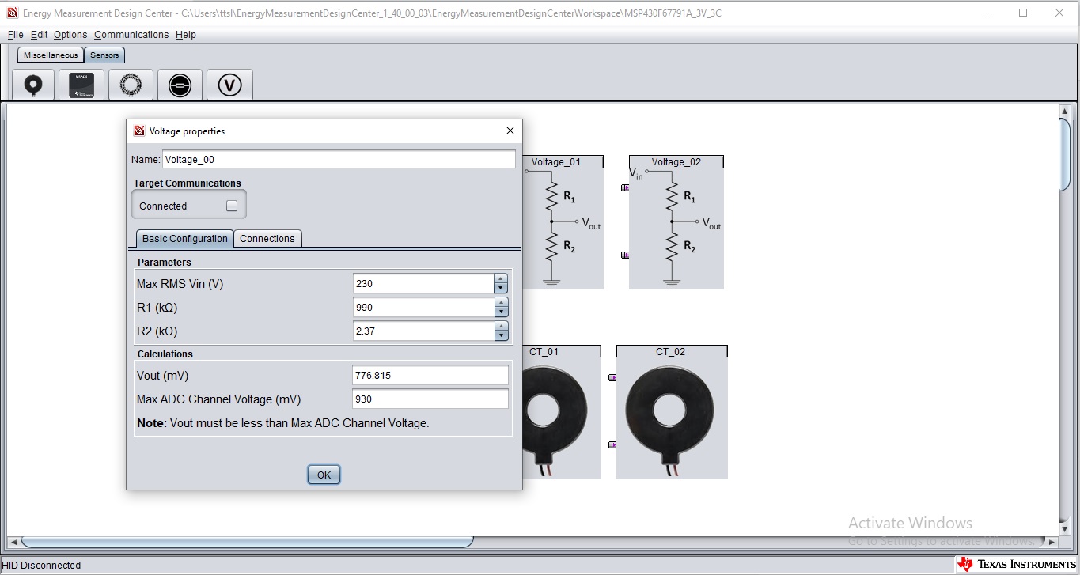Select the CT_02 current transformer block
Viewport: 1080px width, 575px height.
672,412
